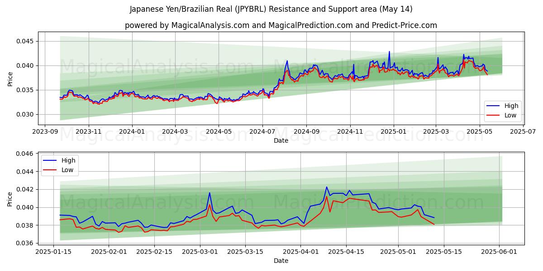Screen dimensions: 543x271
Task: Click the 2024-05 x-axis label
Action: coord(219,131)
